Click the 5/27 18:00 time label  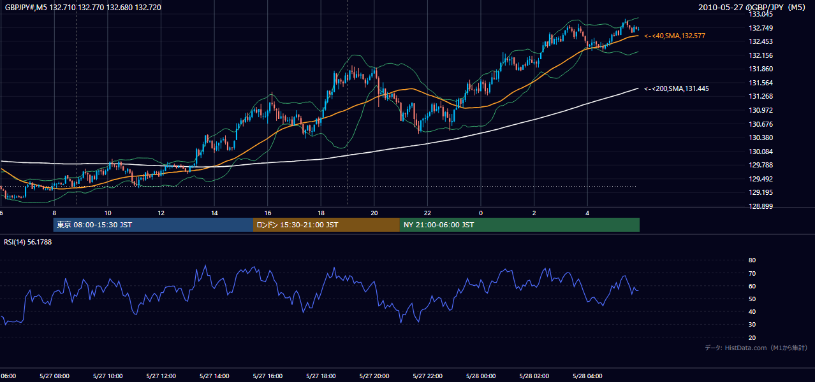tap(321, 376)
